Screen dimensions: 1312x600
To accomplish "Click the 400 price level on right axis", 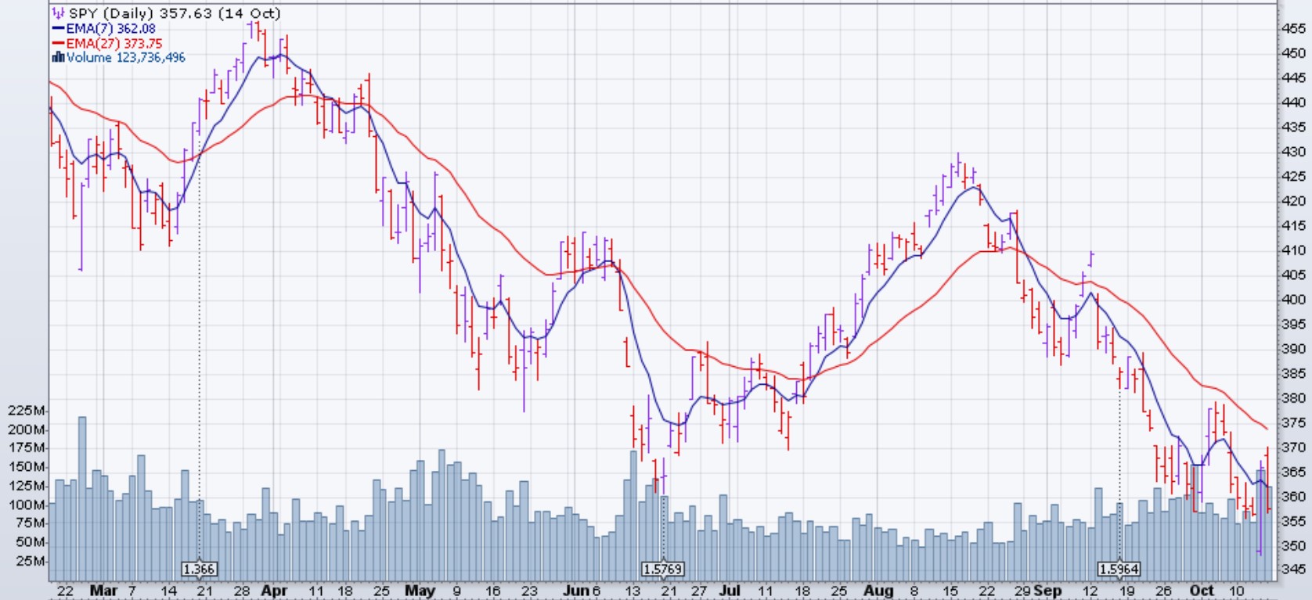I will pyautogui.click(x=1293, y=300).
